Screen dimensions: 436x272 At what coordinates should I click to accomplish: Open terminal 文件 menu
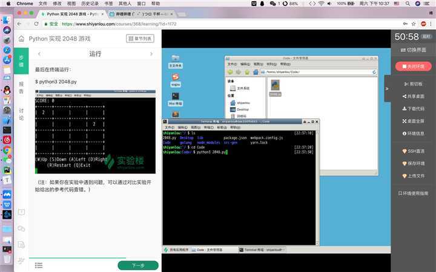[170, 128]
